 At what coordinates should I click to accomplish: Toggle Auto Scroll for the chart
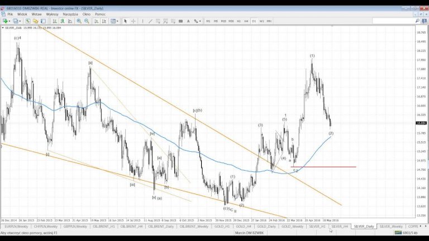96,21
